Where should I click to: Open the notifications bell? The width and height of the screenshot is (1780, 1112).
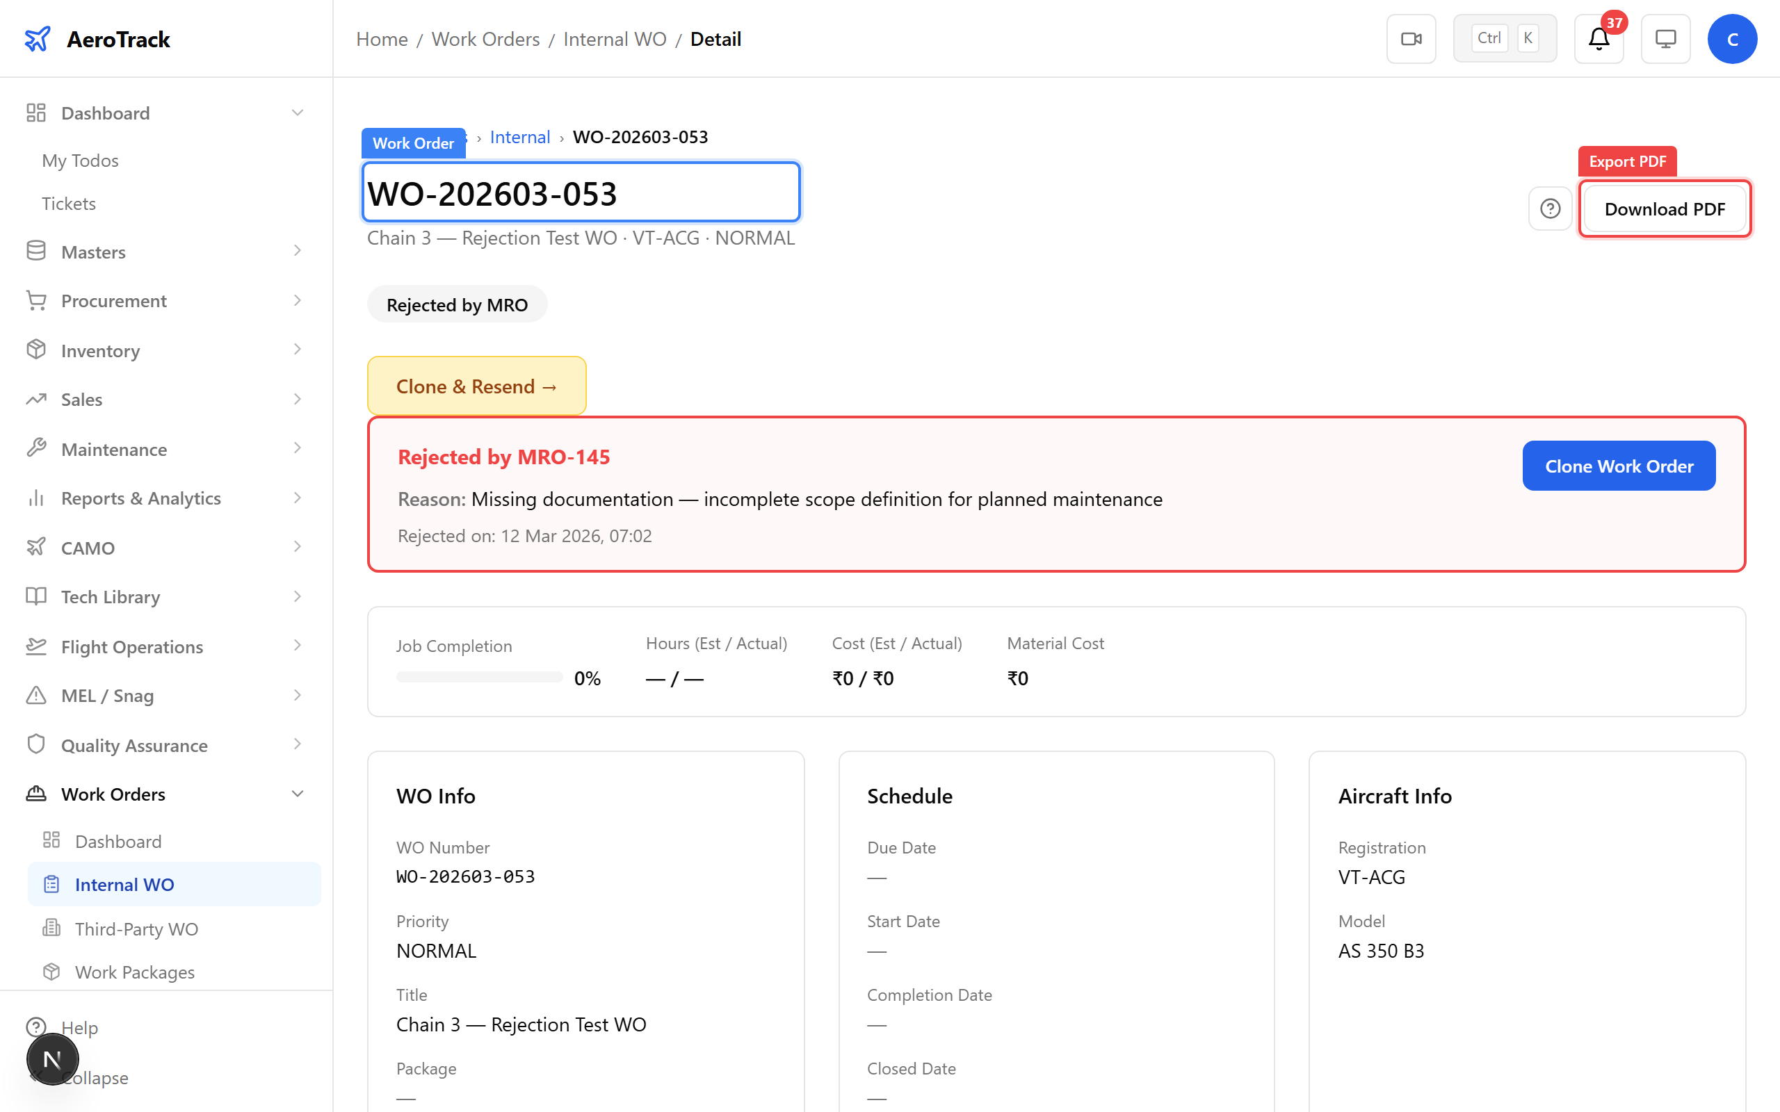[1599, 39]
